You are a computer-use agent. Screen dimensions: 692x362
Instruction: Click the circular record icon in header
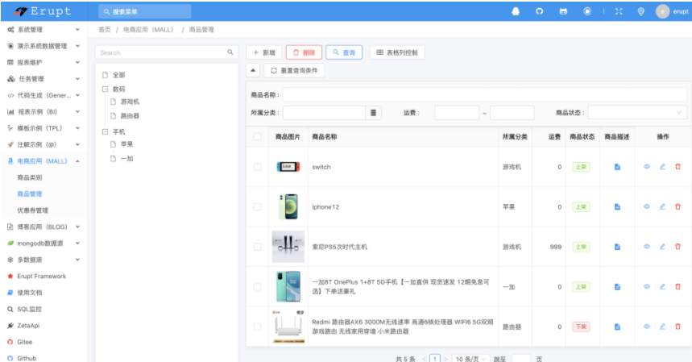tap(587, 11)
